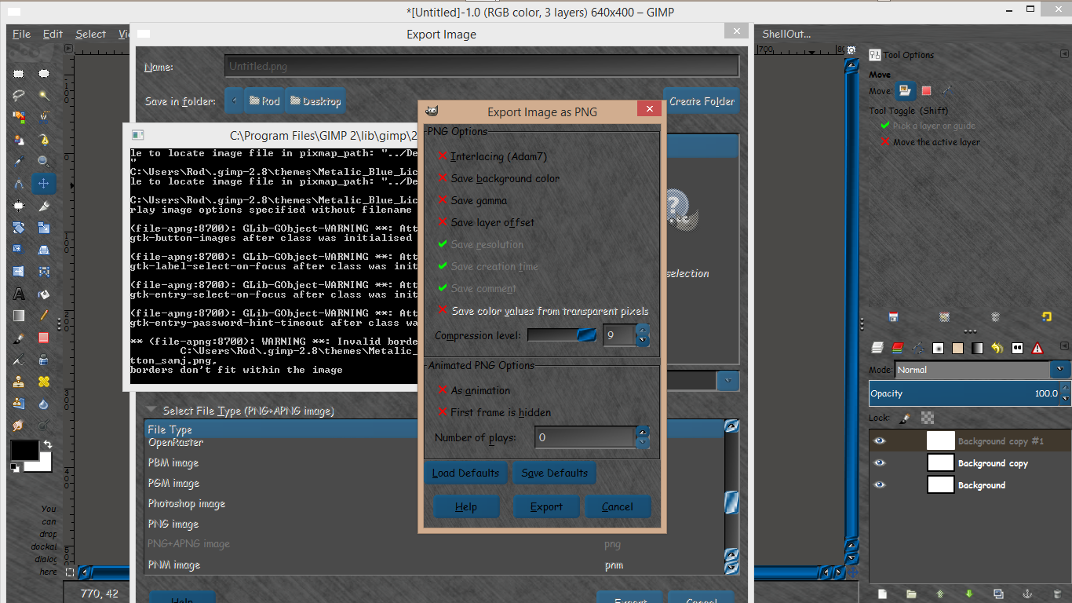The image size is (1072, 603).
Task: Toggle visibility of Background copy layer
Action: (880, 462)
